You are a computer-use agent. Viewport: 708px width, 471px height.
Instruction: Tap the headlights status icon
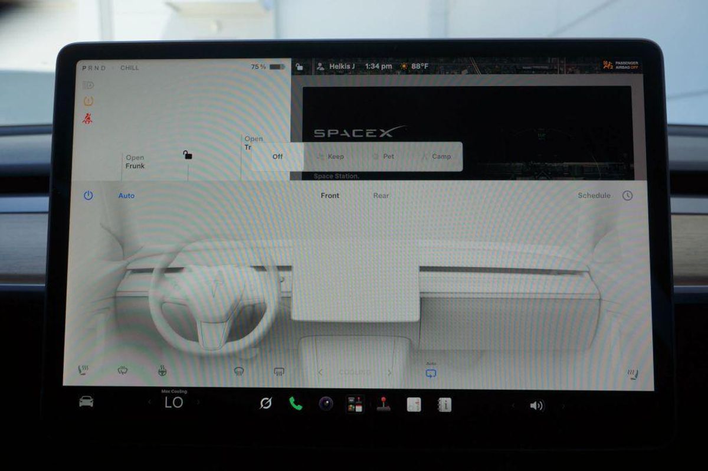click(x=88, y=85)
